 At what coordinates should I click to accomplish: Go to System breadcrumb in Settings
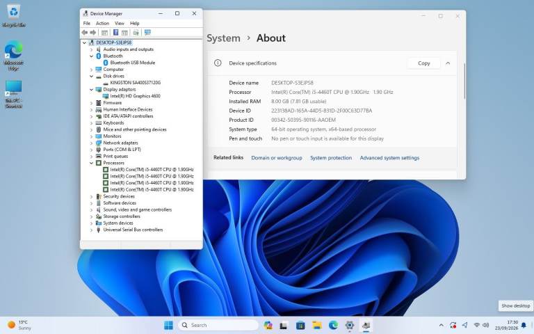[x=223, y=38]
